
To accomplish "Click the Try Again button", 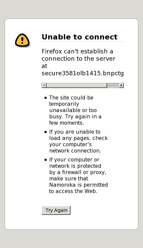I will point(56,210).
